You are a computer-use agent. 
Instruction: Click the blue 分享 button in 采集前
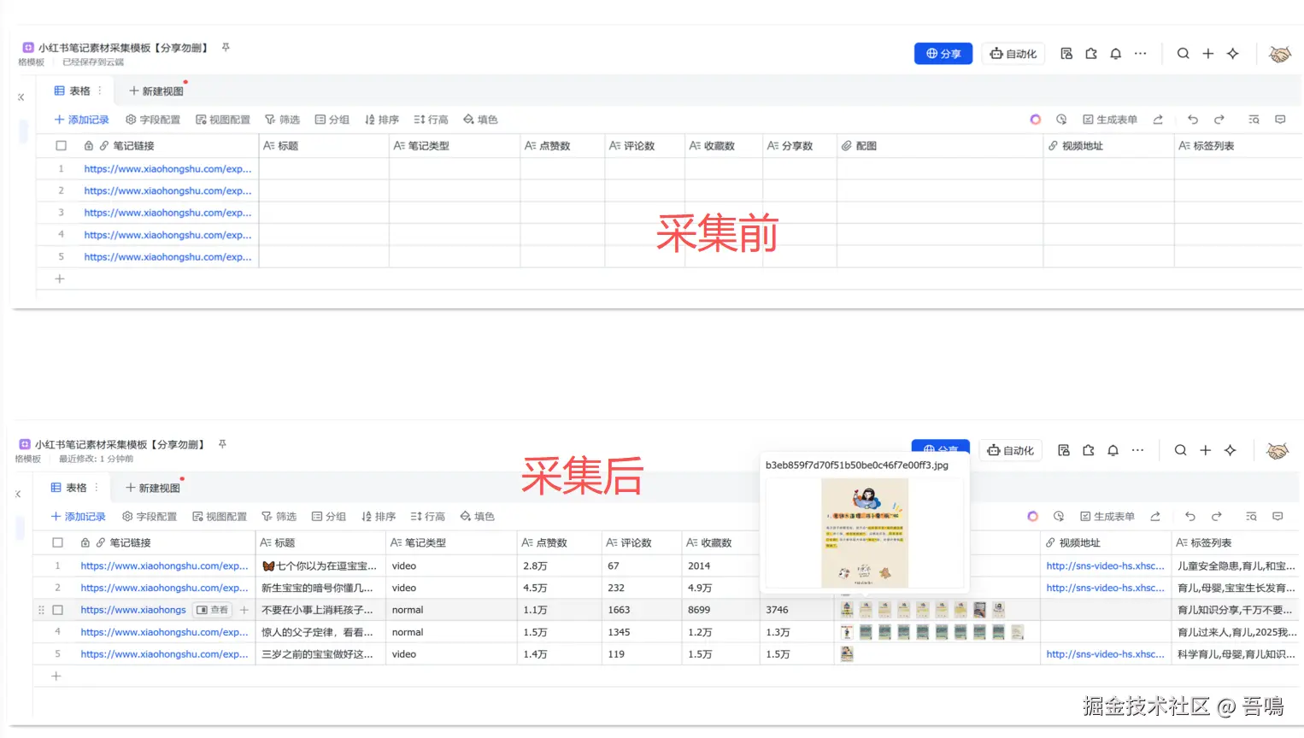(943, 54)
